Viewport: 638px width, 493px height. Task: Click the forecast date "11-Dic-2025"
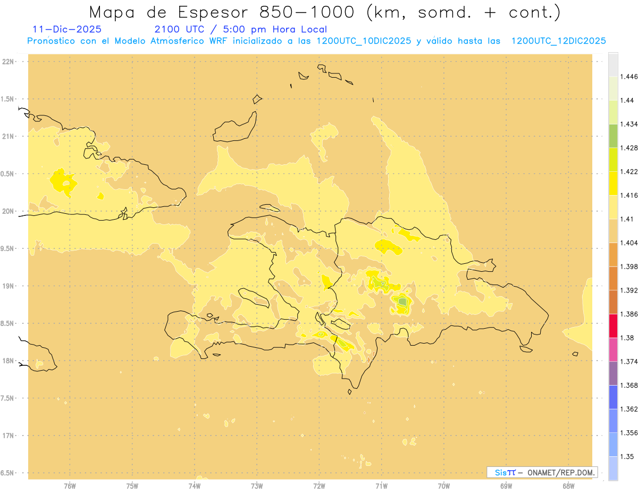point(67,29)
